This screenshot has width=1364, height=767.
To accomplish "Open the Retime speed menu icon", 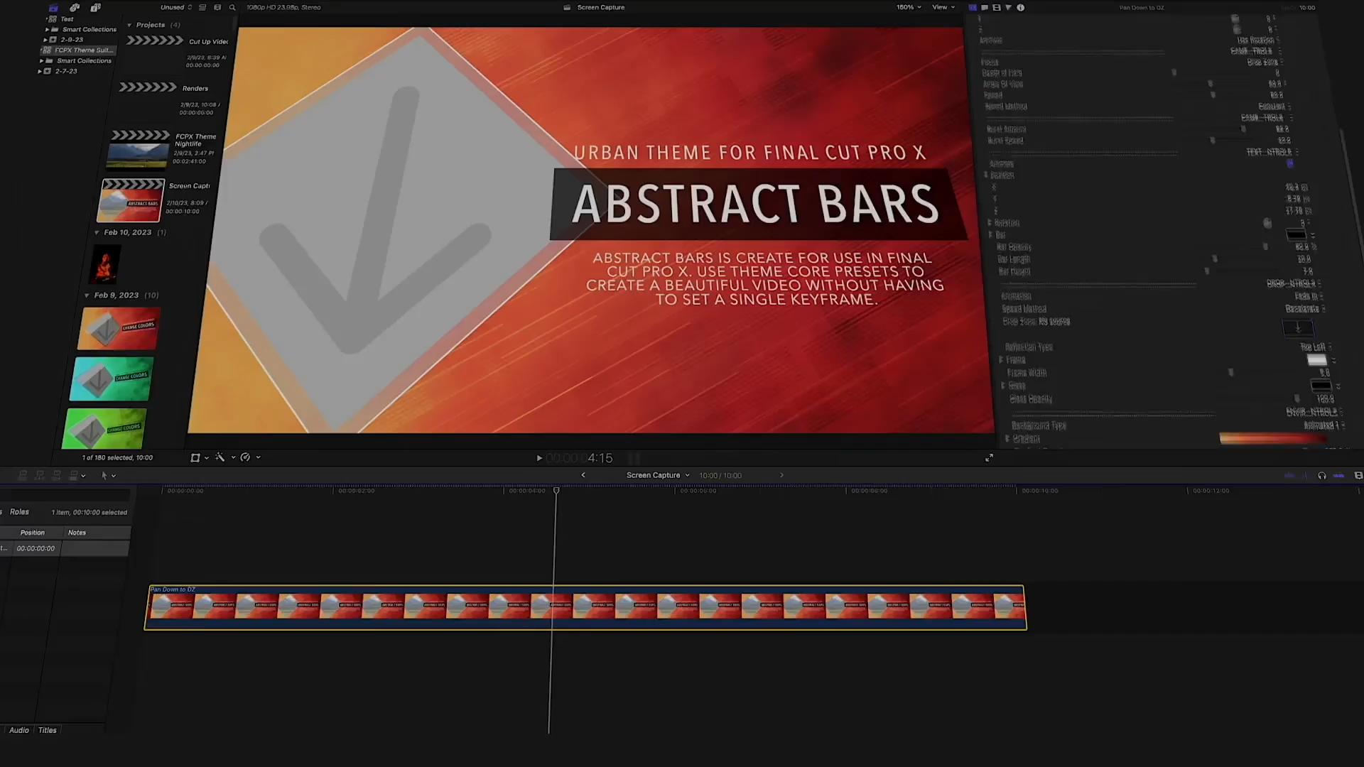I will tap(245, 457).
